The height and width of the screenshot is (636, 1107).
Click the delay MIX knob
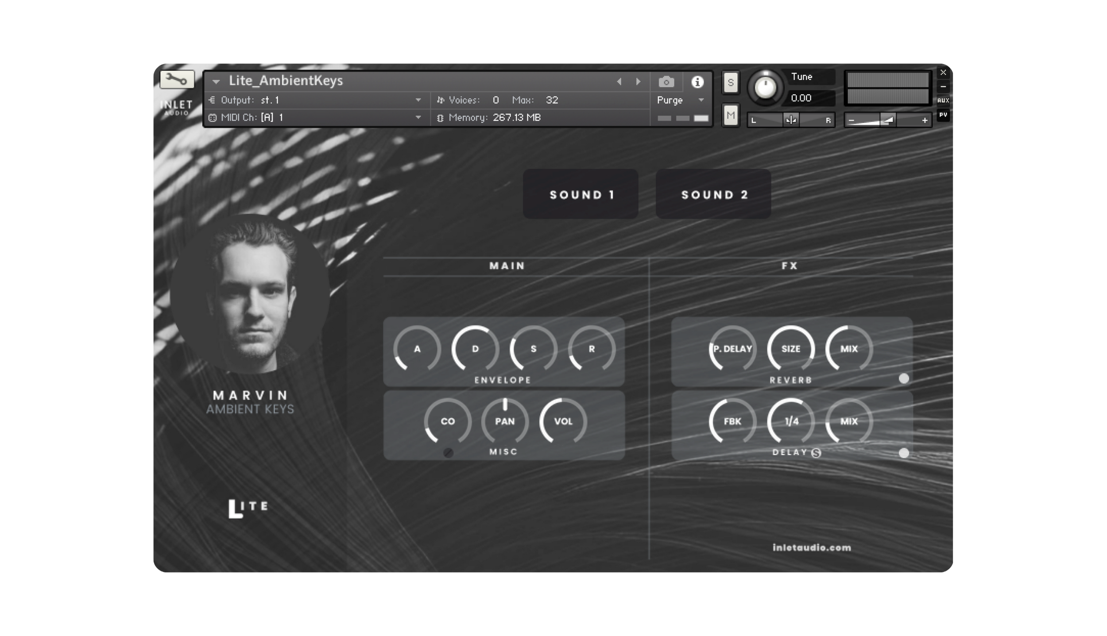(x=849, y=421)
